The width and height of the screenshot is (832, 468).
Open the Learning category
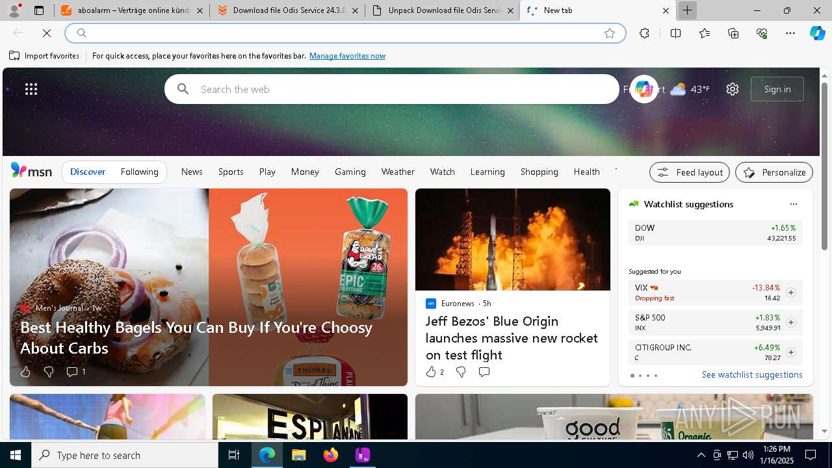(487, 172)
